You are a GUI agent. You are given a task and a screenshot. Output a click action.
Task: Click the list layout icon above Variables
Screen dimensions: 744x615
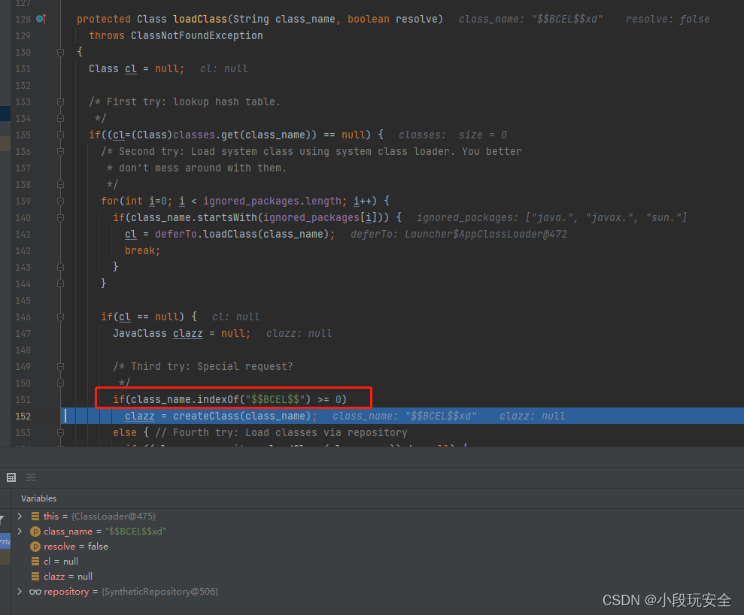[x=31, y=477]
